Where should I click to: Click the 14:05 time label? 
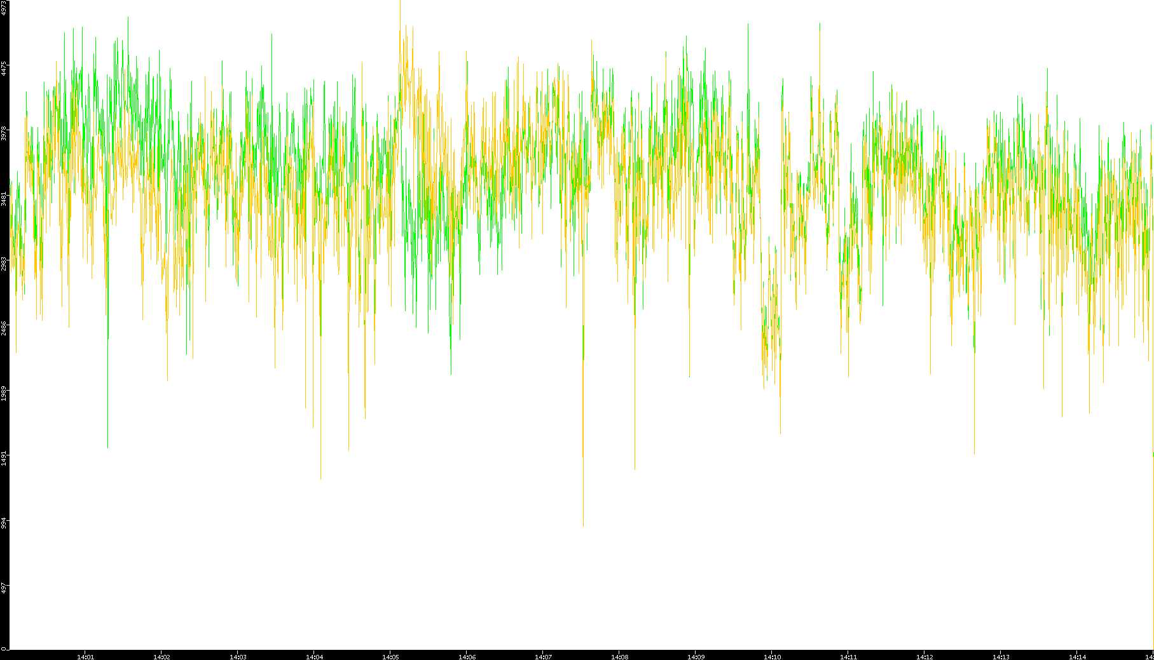[390, 657]
